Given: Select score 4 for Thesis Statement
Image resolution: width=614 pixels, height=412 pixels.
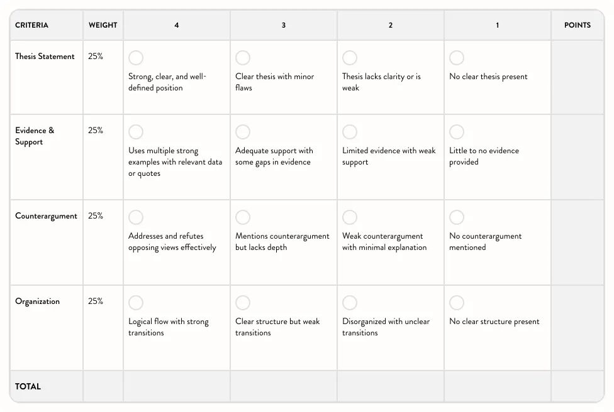Looking at the screenshot, I should point(136,58).
